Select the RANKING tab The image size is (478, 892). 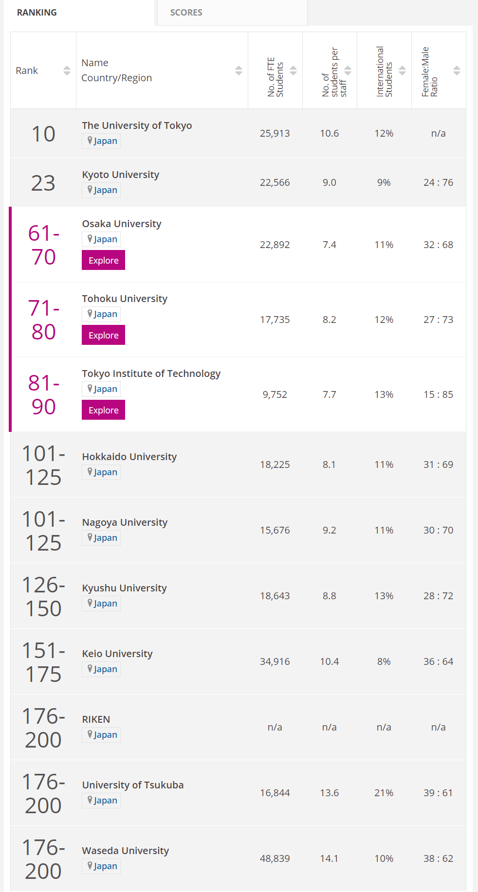click(37, 13)
